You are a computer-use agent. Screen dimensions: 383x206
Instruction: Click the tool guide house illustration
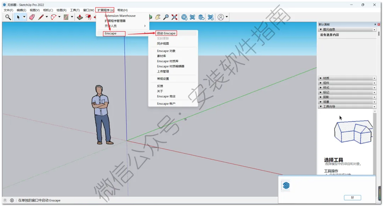pos(353,132)
